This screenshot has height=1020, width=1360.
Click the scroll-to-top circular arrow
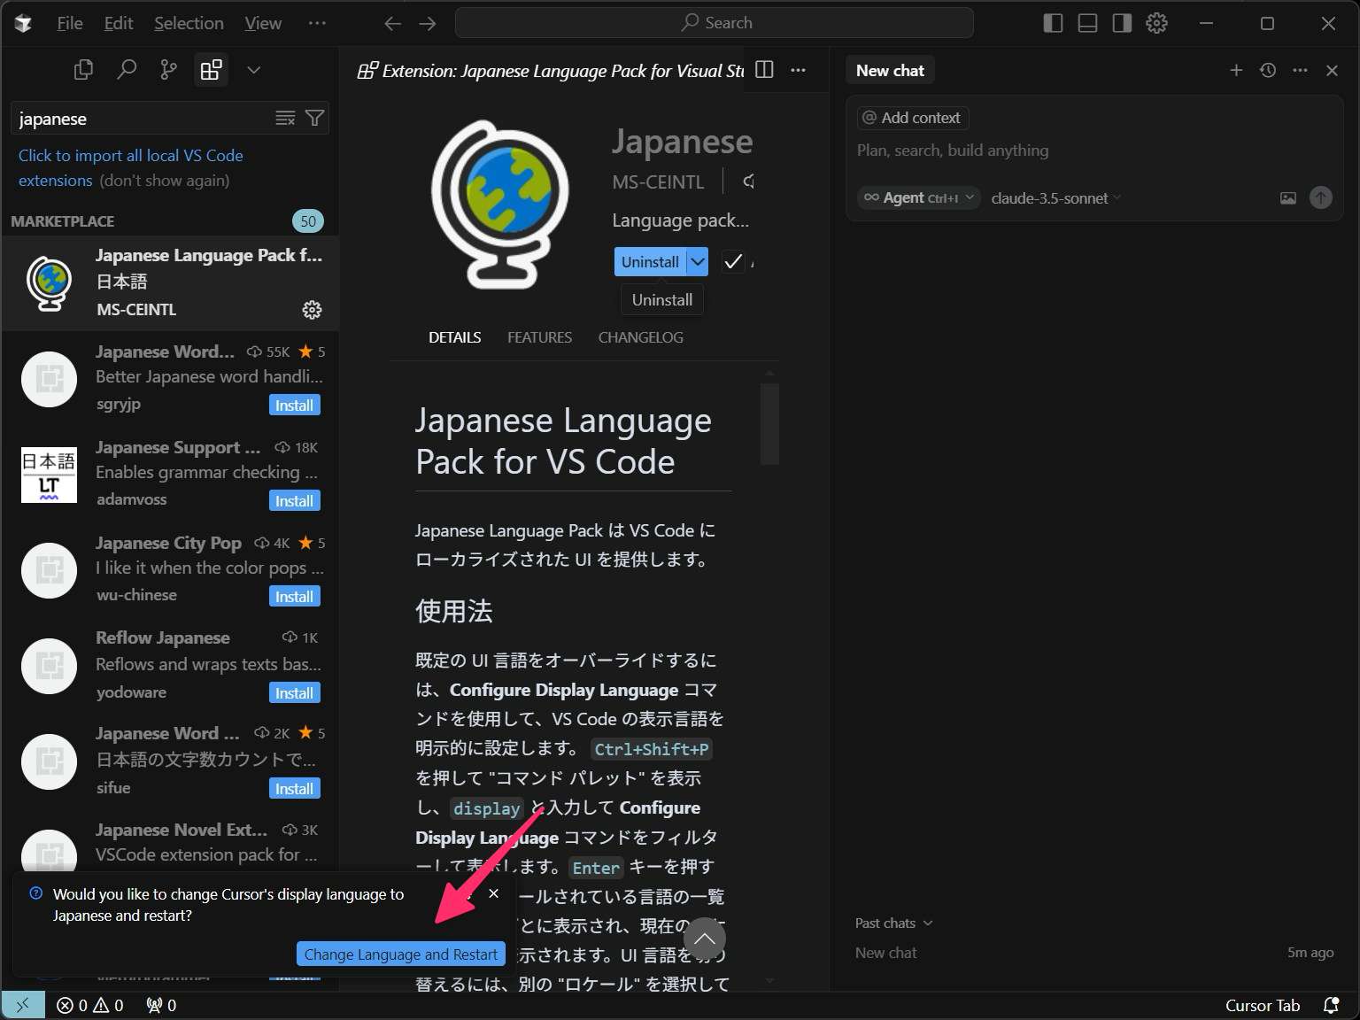705,939
